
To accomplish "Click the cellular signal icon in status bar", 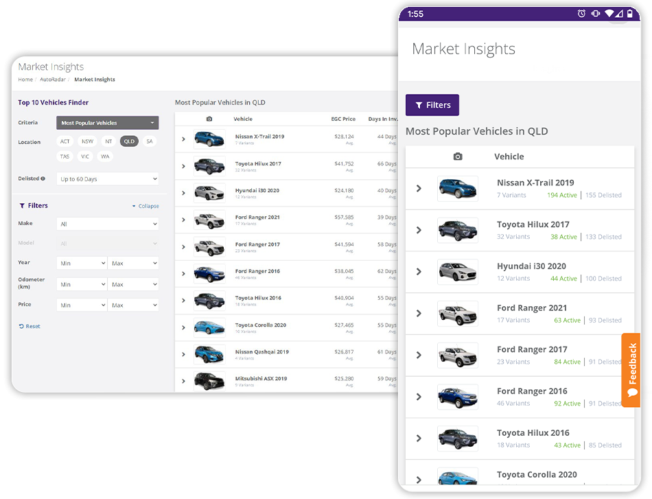I will 619,14.
